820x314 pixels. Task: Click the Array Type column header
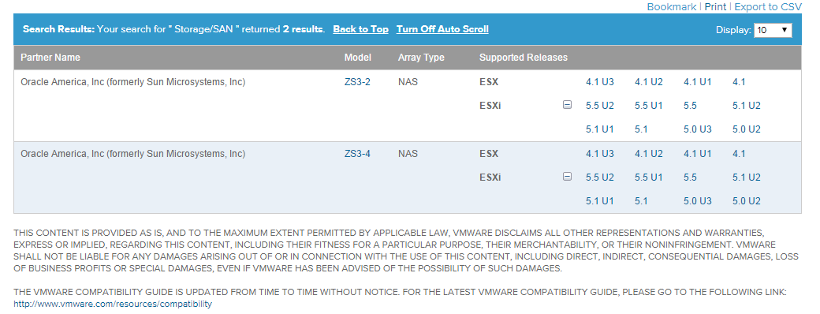click(x=421, y=58)
